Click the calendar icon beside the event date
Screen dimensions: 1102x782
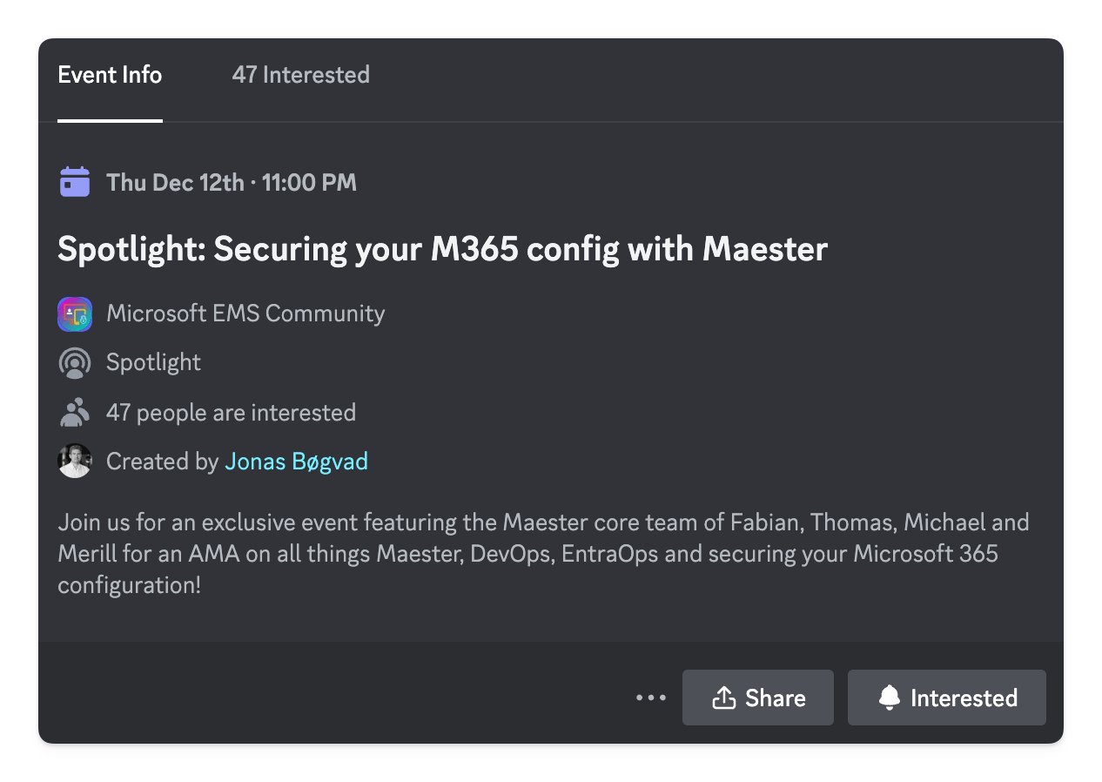[75, 181]
